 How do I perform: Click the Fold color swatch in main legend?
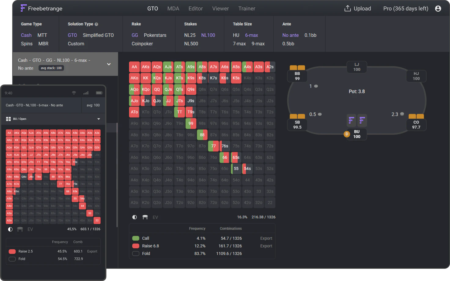[x=136, y=253]
